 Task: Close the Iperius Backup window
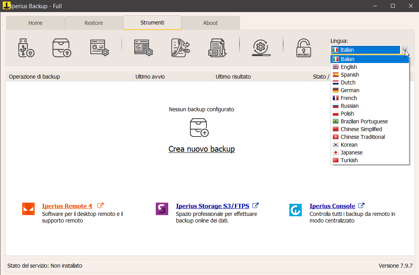411,6
